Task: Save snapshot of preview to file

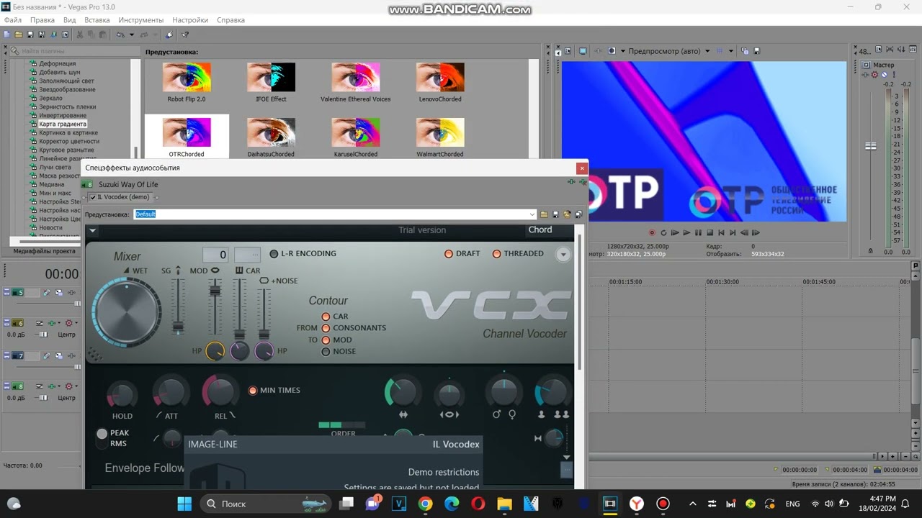Action: pyautogui.click(x=757, y=51)
